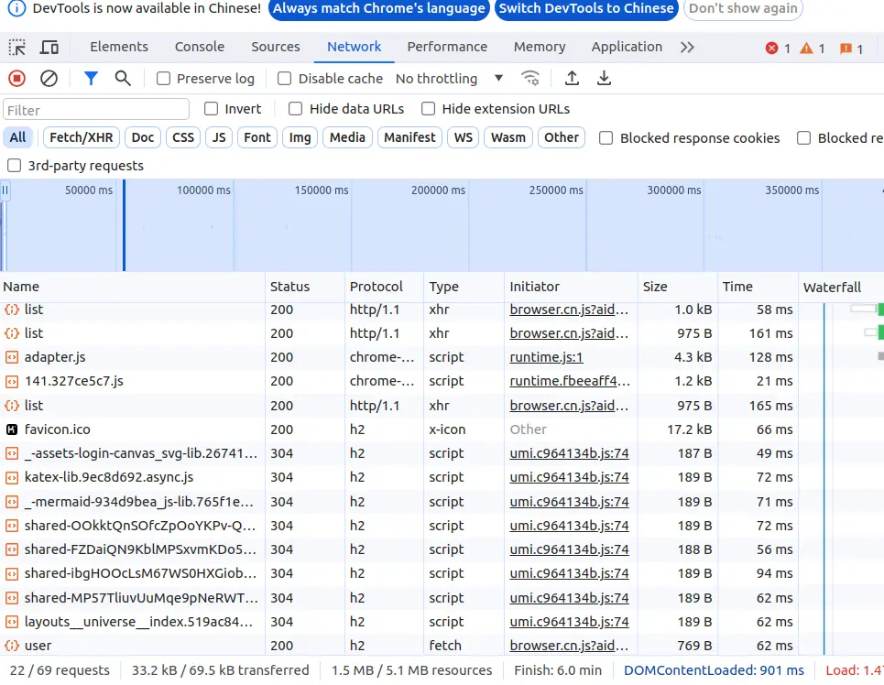Image resolution: width=884 pixels, height=685 pixels.
Task: Open the Memory tab
Action: click(540, 47)
